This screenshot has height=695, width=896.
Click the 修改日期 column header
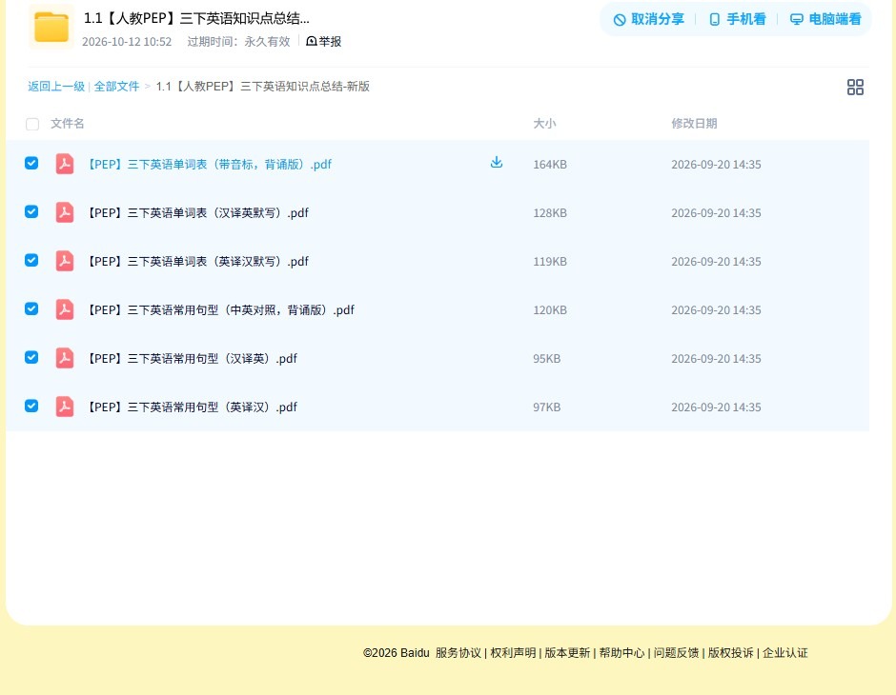tap(694, 123)
